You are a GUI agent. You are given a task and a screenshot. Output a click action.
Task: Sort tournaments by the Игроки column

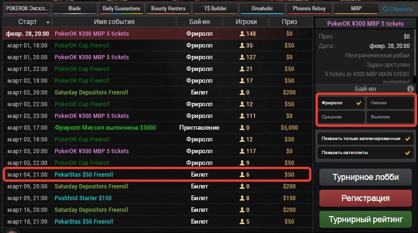coord(247,22)
